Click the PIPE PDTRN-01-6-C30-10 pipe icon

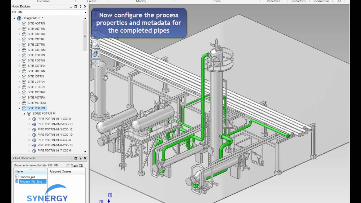tap(34, 145)
